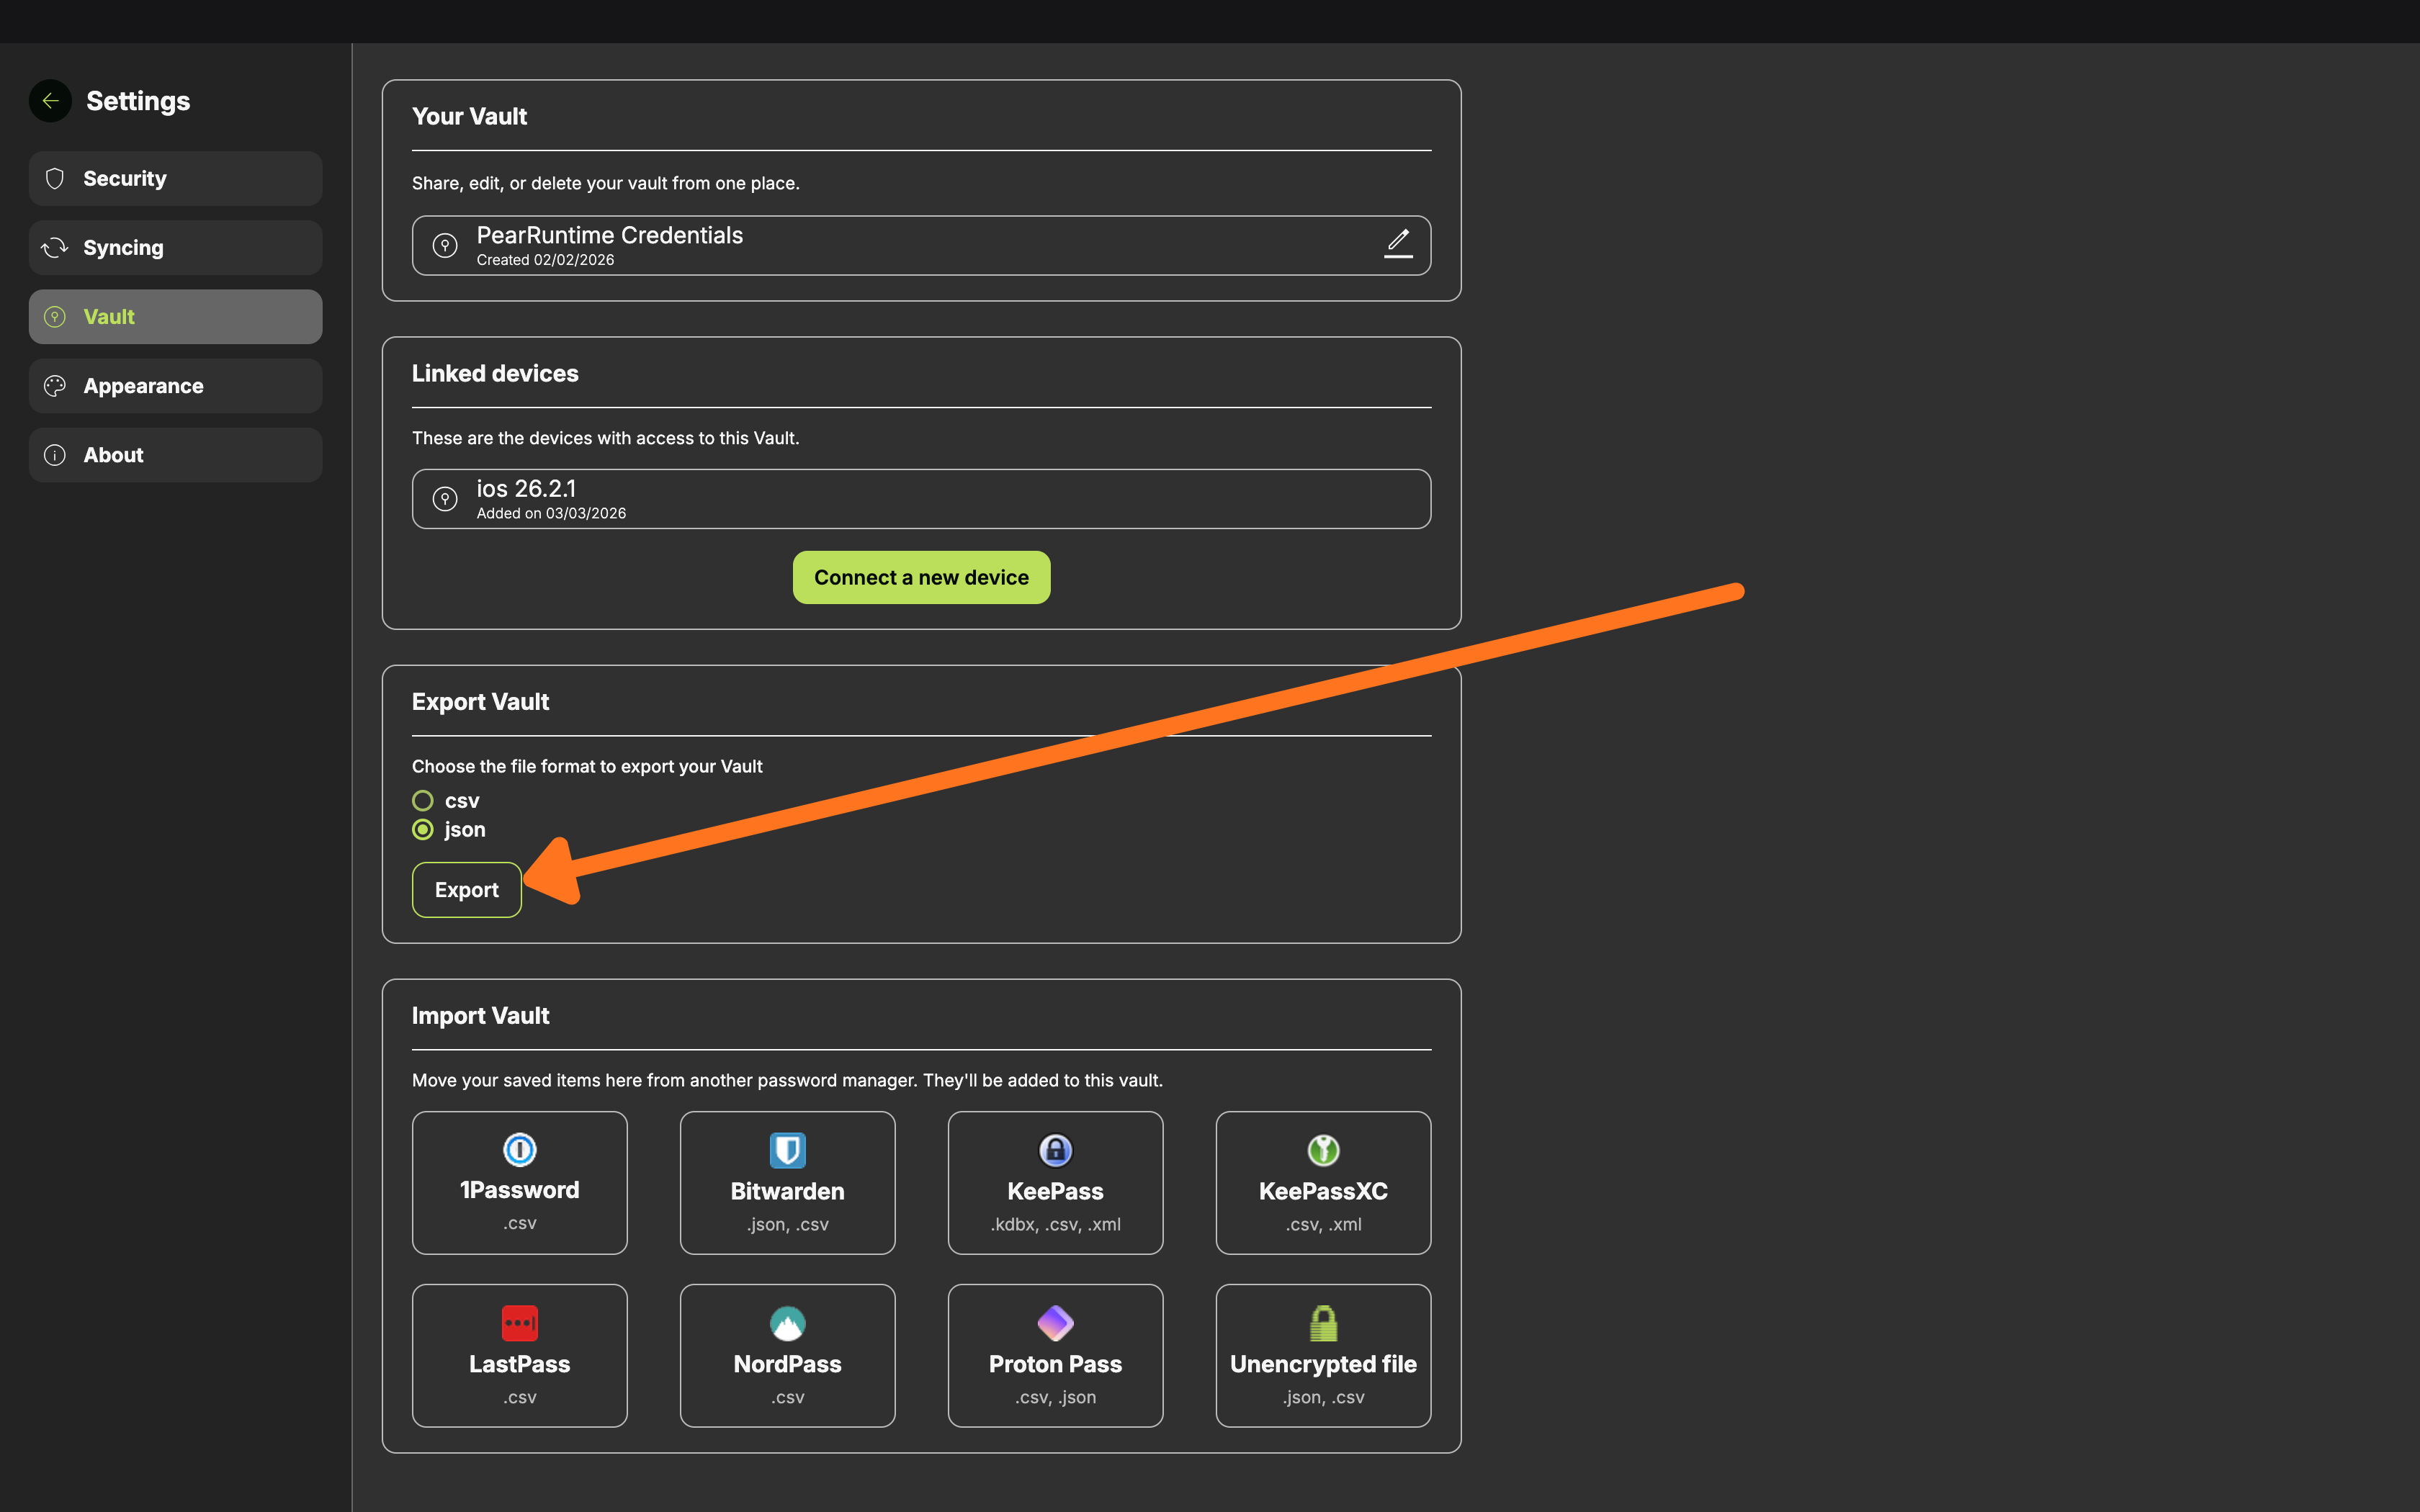Open the Syncing settings section
2420x1512 pixels.
[175, 248]
